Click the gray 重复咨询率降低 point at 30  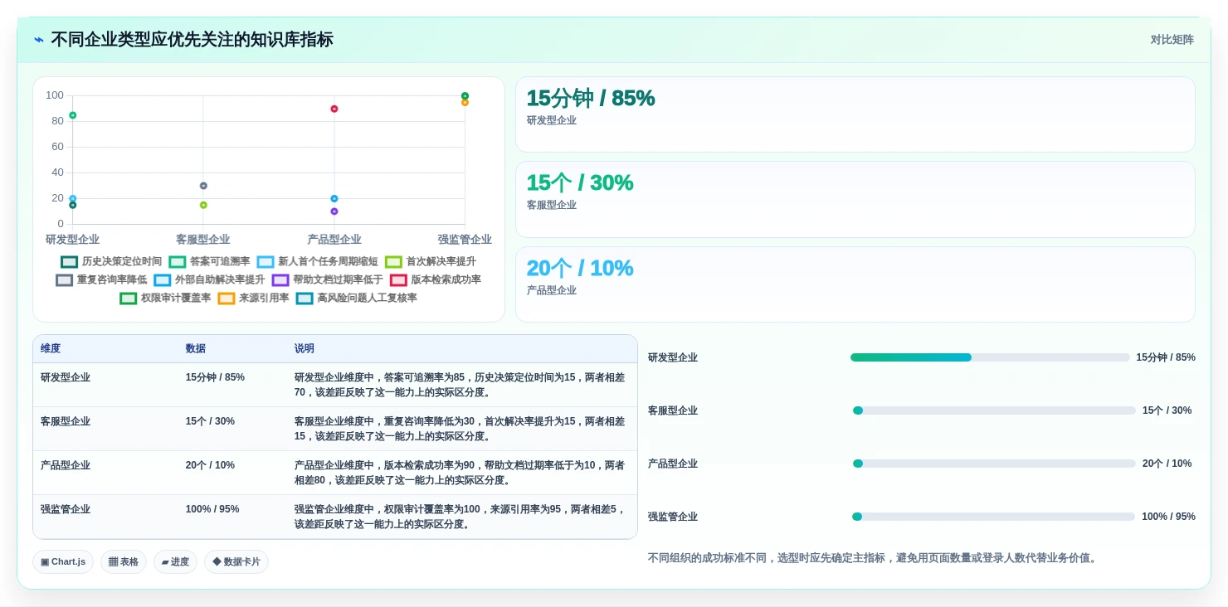(x=203, y=186)
